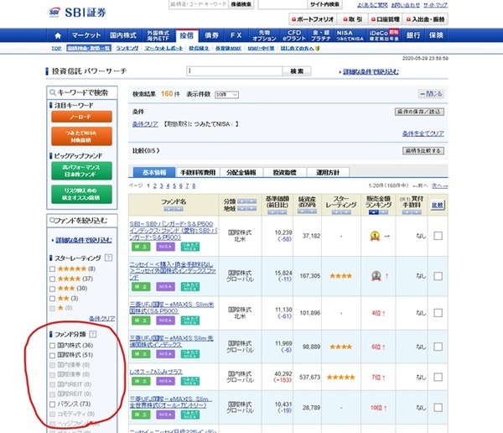Go to results page 2

click(x=155, y=185)
